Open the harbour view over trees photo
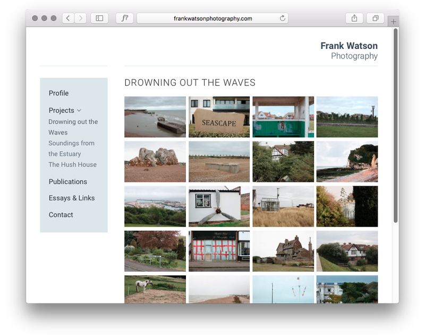425x335 pixels. click(155, 206)
